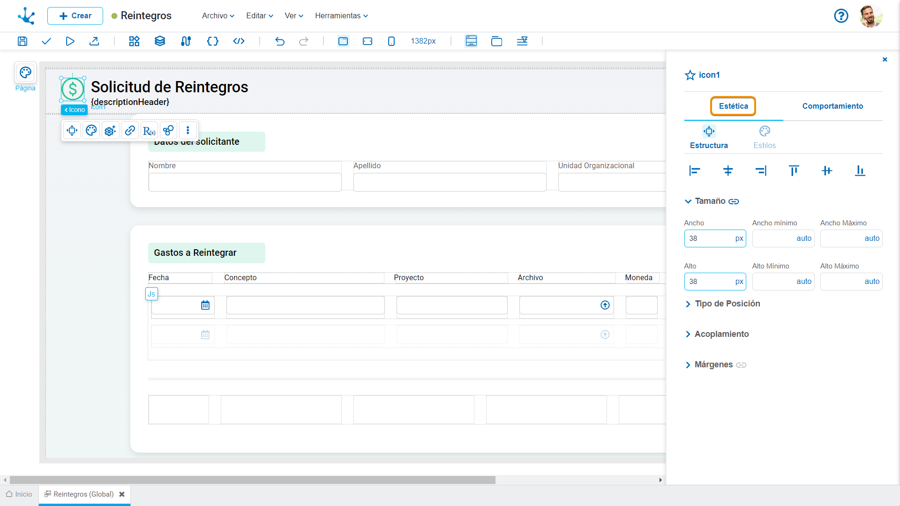Image resolution: width=900 pixels, height=506 pixels.
Task: Toggle linked size chain next to Tamaño
Action: [x=734, y=201]
